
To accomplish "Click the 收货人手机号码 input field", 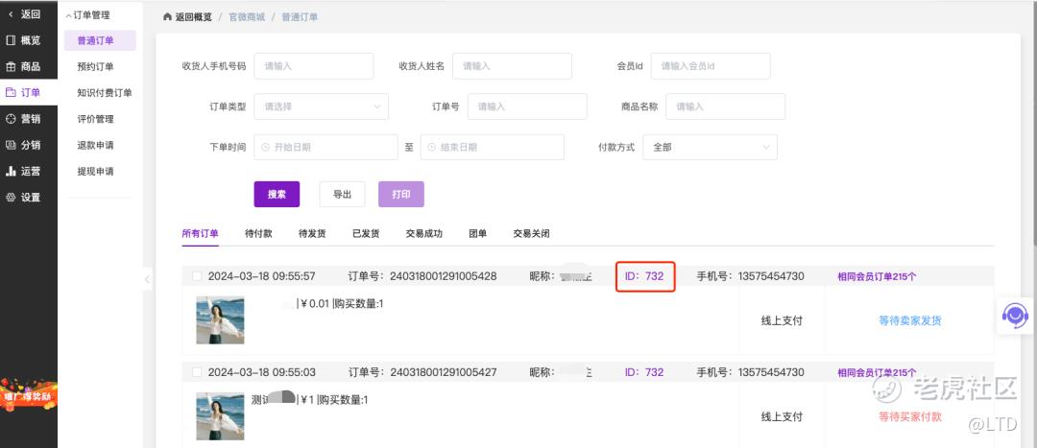I will (313, 66).
